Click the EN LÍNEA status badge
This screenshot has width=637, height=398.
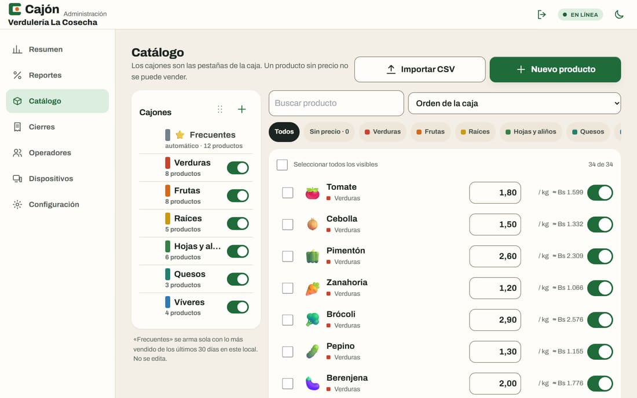click(x=580, y=14)
